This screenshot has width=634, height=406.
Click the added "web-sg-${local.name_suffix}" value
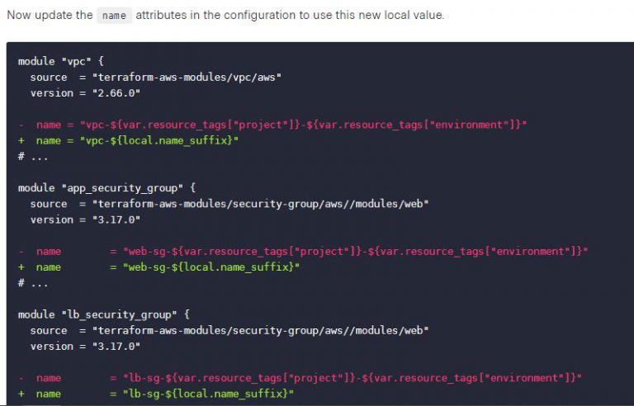click(x=210, y=267)
